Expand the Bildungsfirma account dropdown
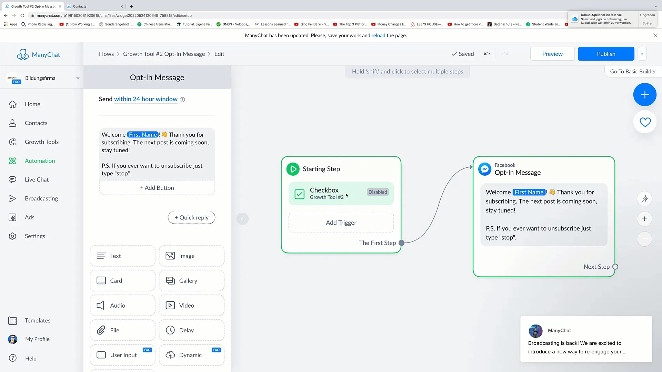The image size is (662, 372). (x=77, y=77)
